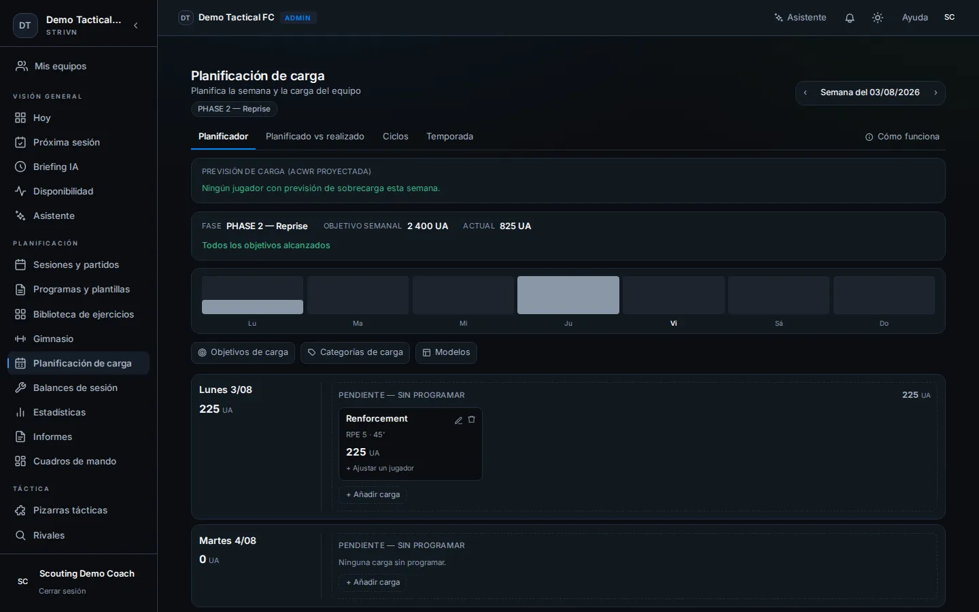Open Estadísticas page

[x=78, y=412]
